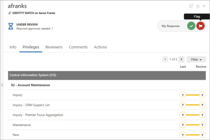Toggle Review Y for Inquiry - ORM Suspect List
The height and width of the screenshot is (140, 210).
(x=202, y=105)
